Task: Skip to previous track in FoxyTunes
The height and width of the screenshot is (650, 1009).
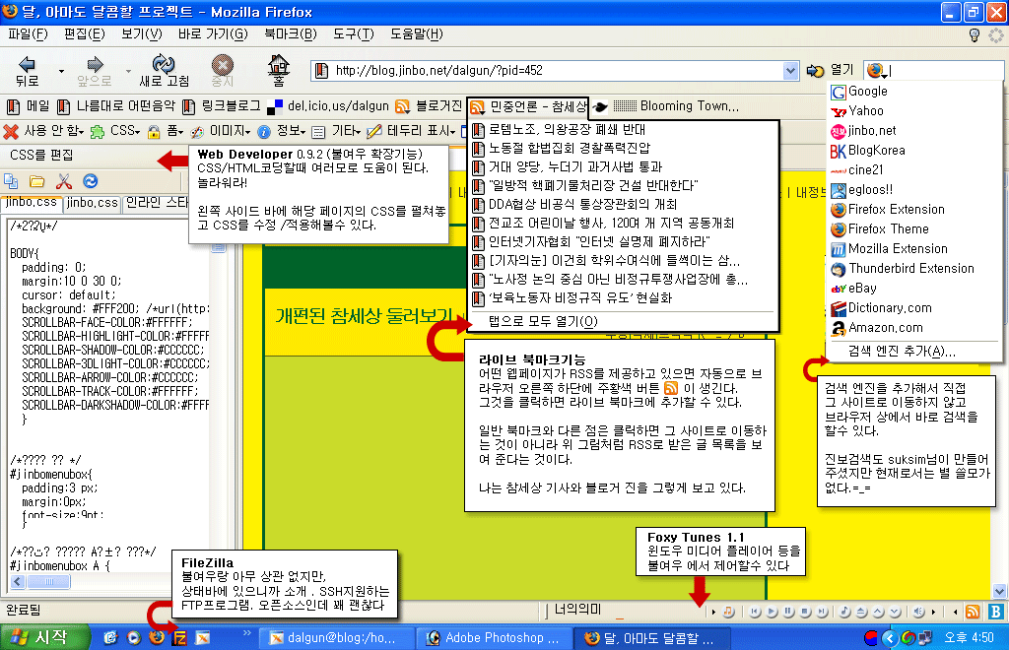Action: coord(756,612)
